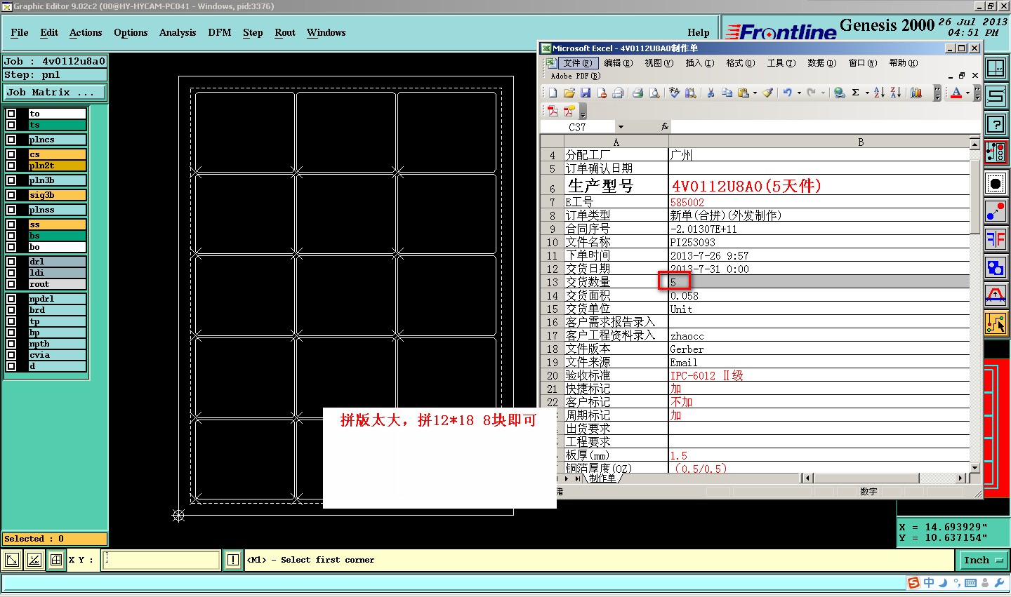Click the grid snap icon beside X Y
The height and width of the screenshot is (597, 1011).
55,560
